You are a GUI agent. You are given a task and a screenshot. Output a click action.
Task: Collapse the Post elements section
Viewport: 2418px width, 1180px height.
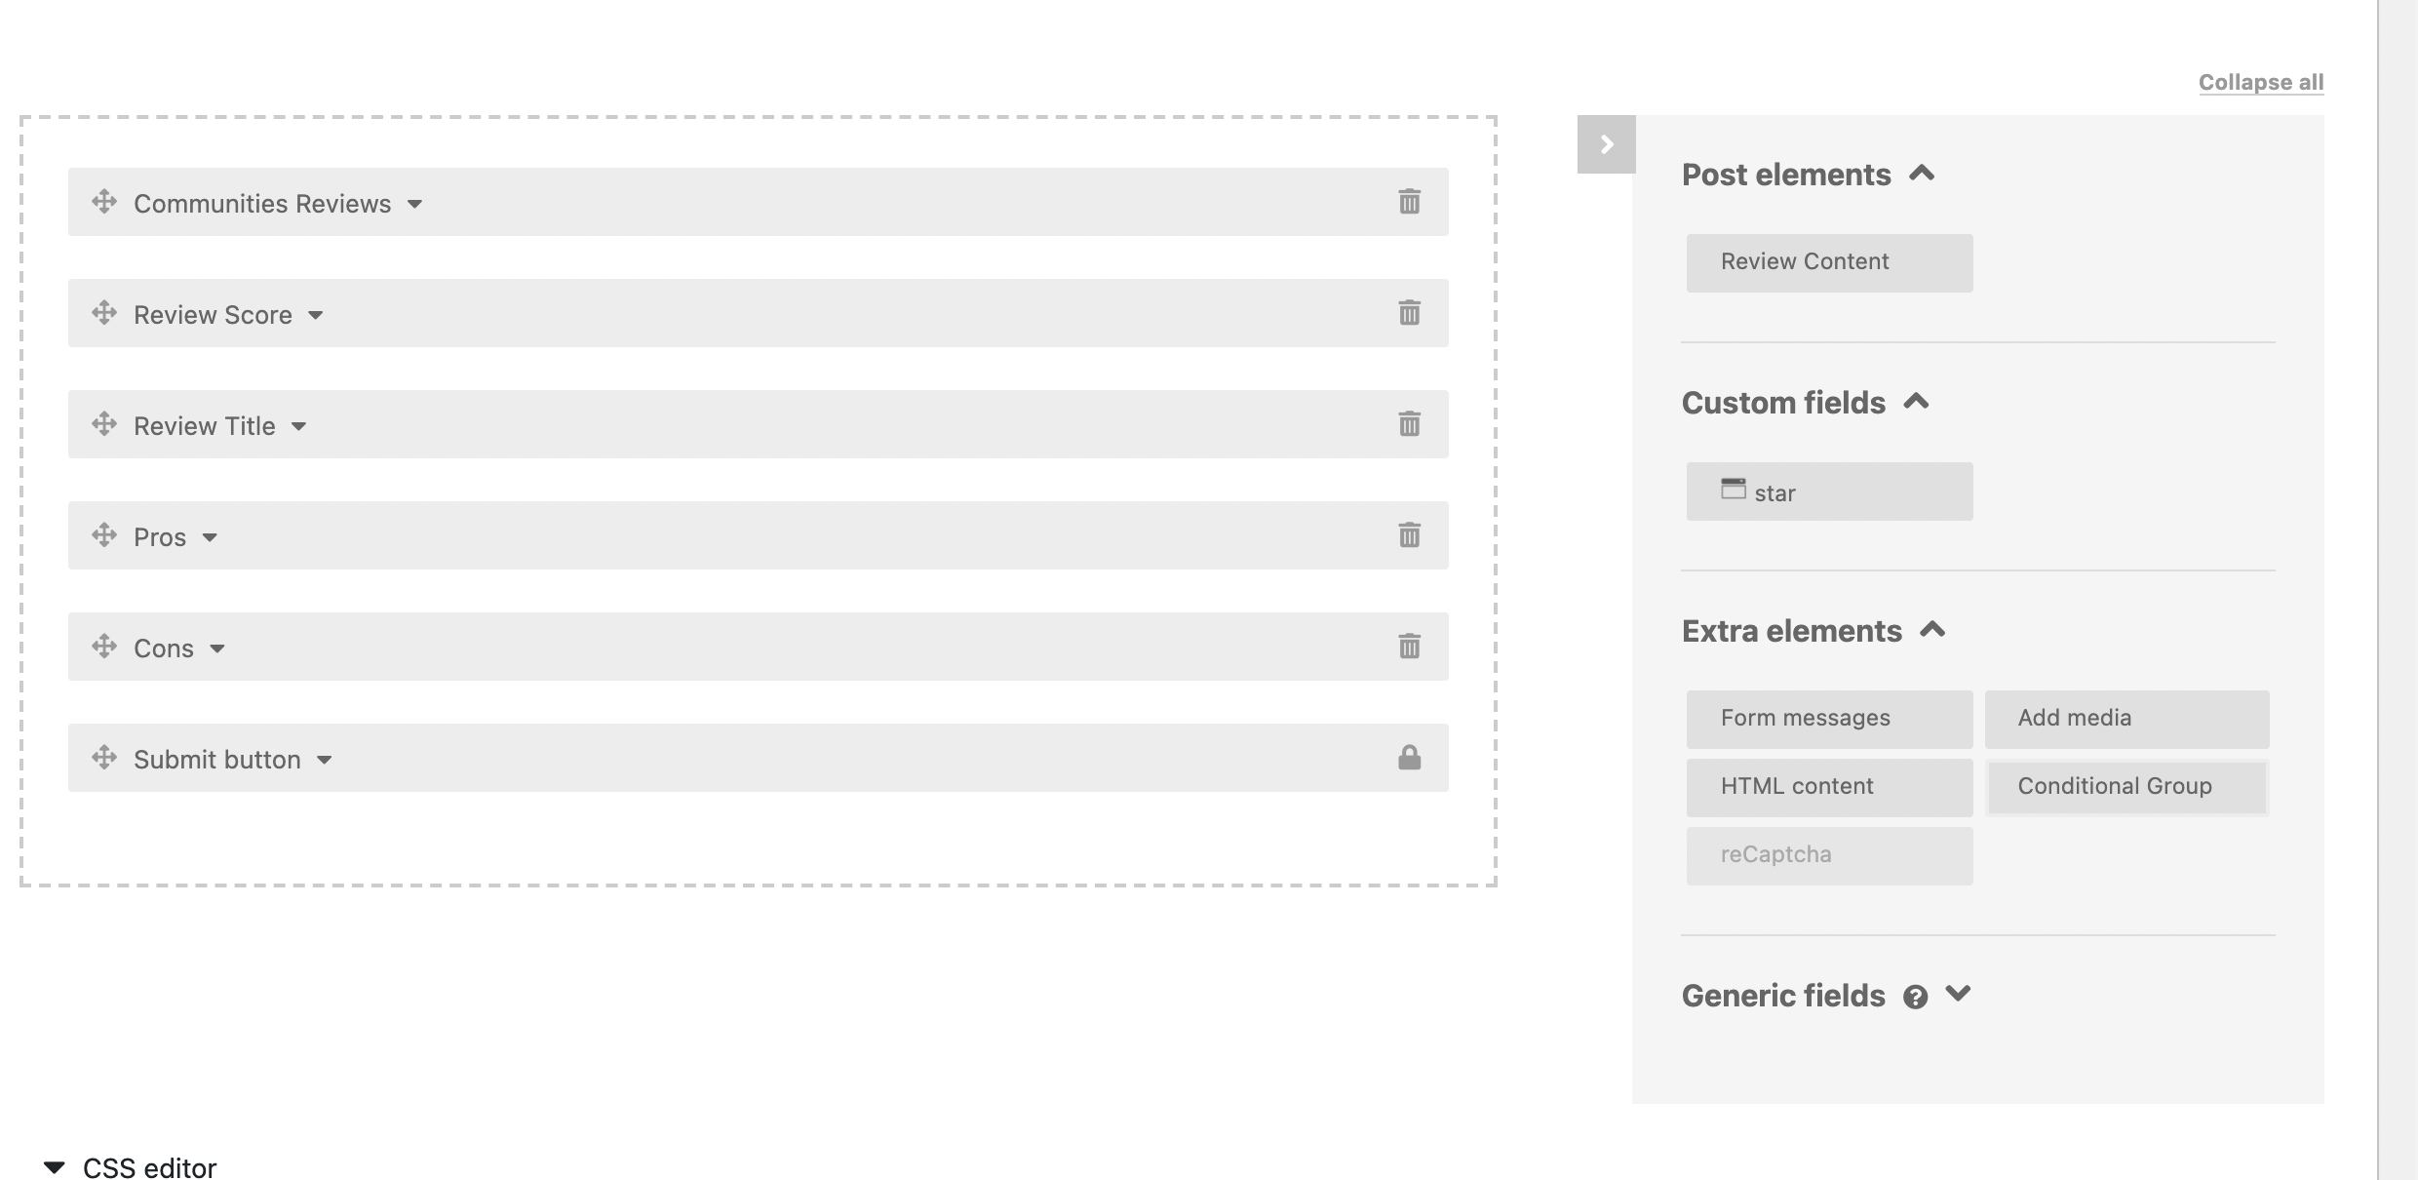[x=1922, y=174]
